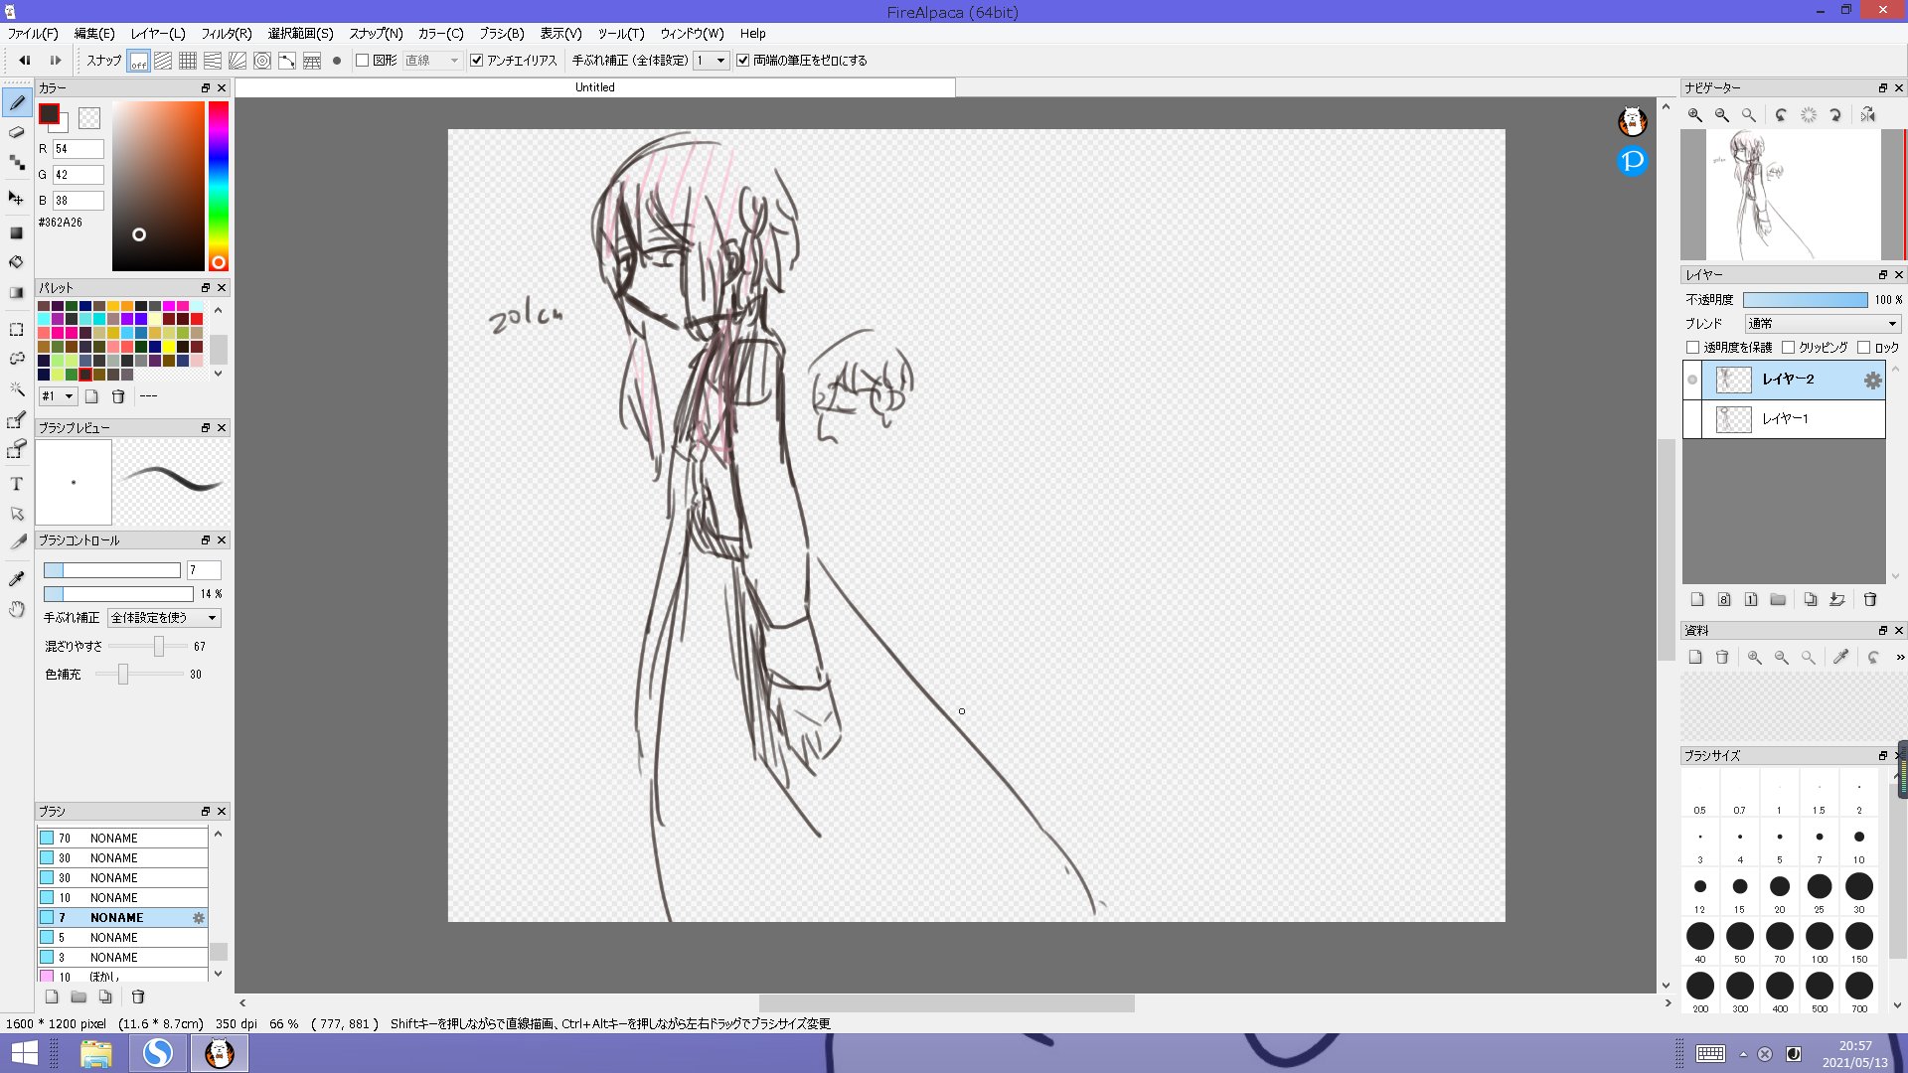The width and height of the screenshot is (1908, 1073).
Task: Open 手ぶれ補正 value dropdown in toolbar
Action: point(711,61)
